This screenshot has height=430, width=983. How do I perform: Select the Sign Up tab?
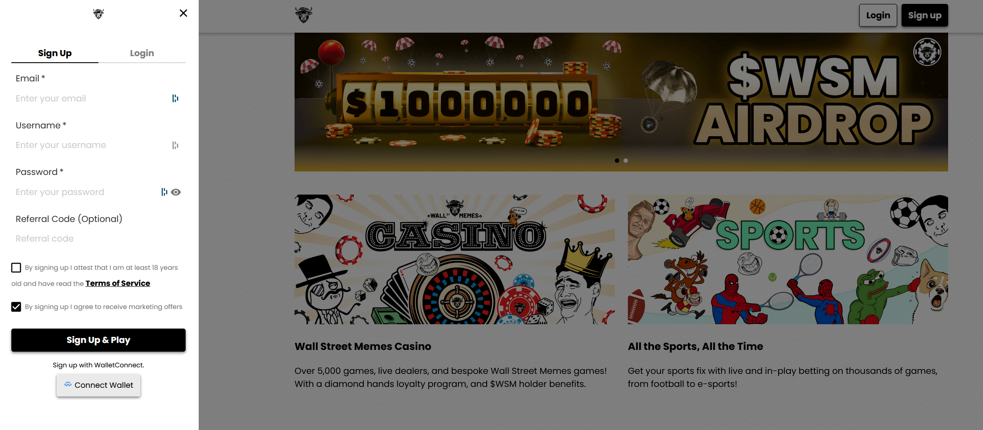(55, 53)
